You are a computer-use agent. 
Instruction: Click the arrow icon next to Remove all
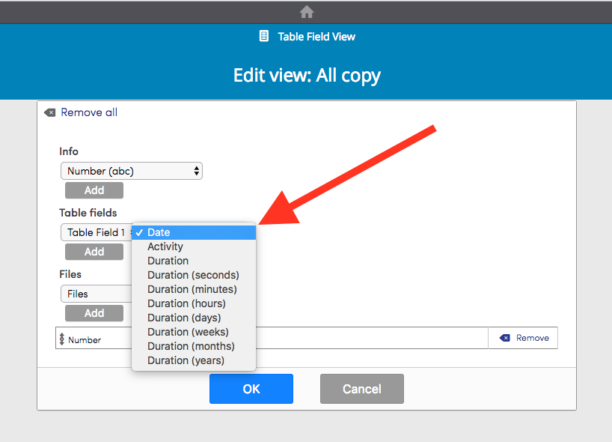click(x=49, y=112)
